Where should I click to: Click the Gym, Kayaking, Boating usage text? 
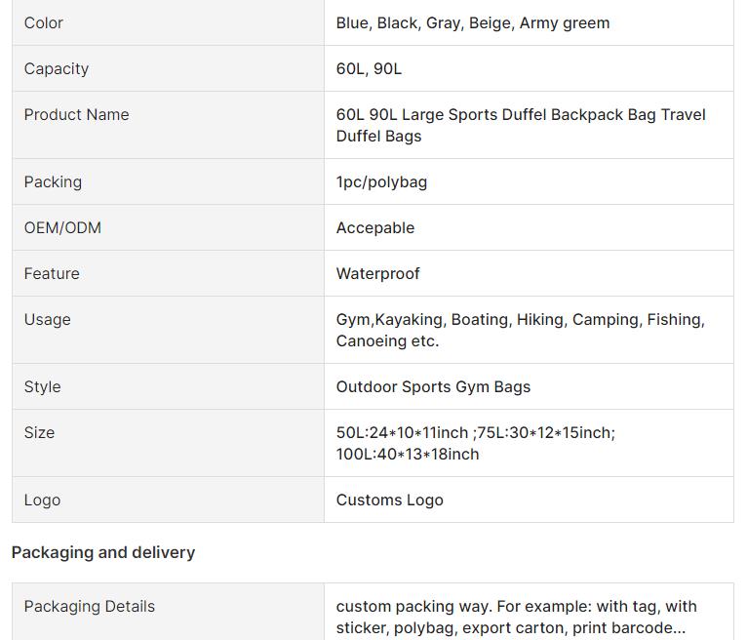[x=520, y=330]
